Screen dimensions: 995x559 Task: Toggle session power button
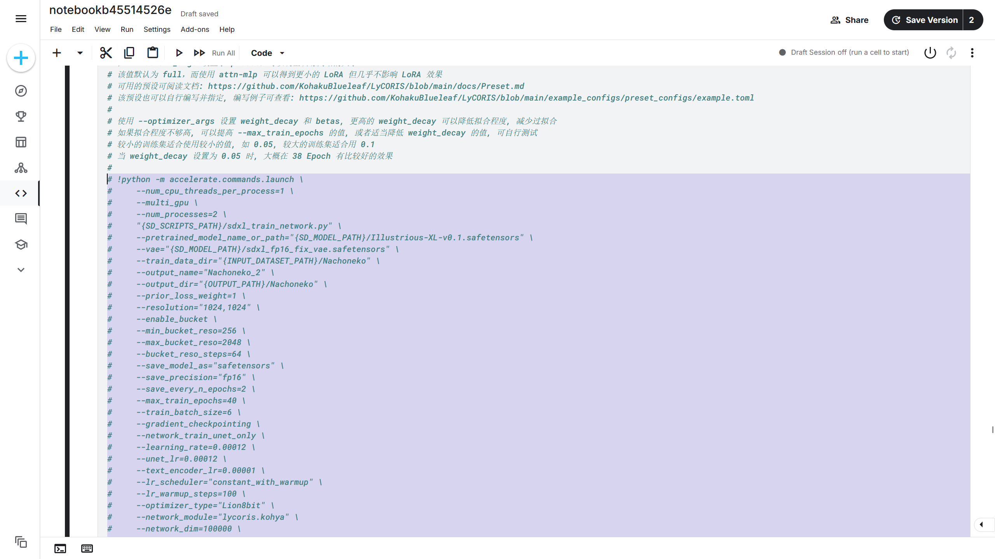(930, 53)
